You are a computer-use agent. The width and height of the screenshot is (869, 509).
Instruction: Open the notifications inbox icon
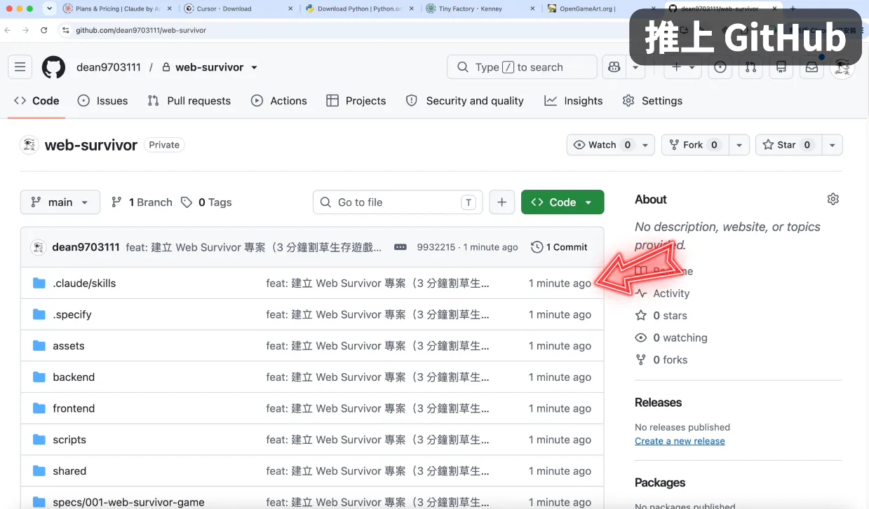(811, 67)
